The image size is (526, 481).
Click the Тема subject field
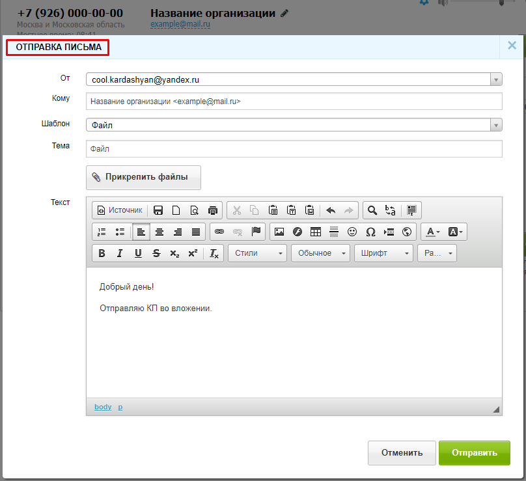point(294,148)
